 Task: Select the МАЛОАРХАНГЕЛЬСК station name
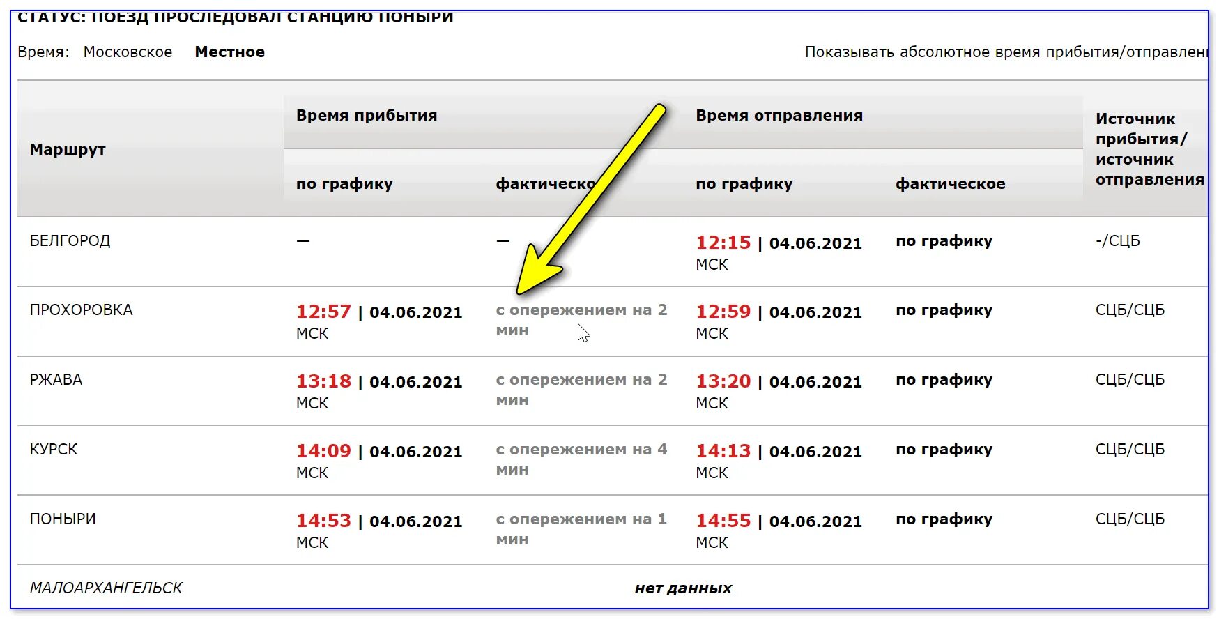[x=106, y=588]
